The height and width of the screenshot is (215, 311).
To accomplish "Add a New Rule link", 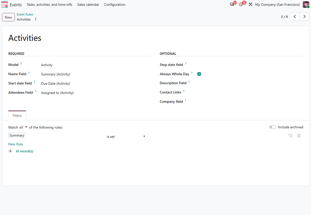I will click(16, 144).
